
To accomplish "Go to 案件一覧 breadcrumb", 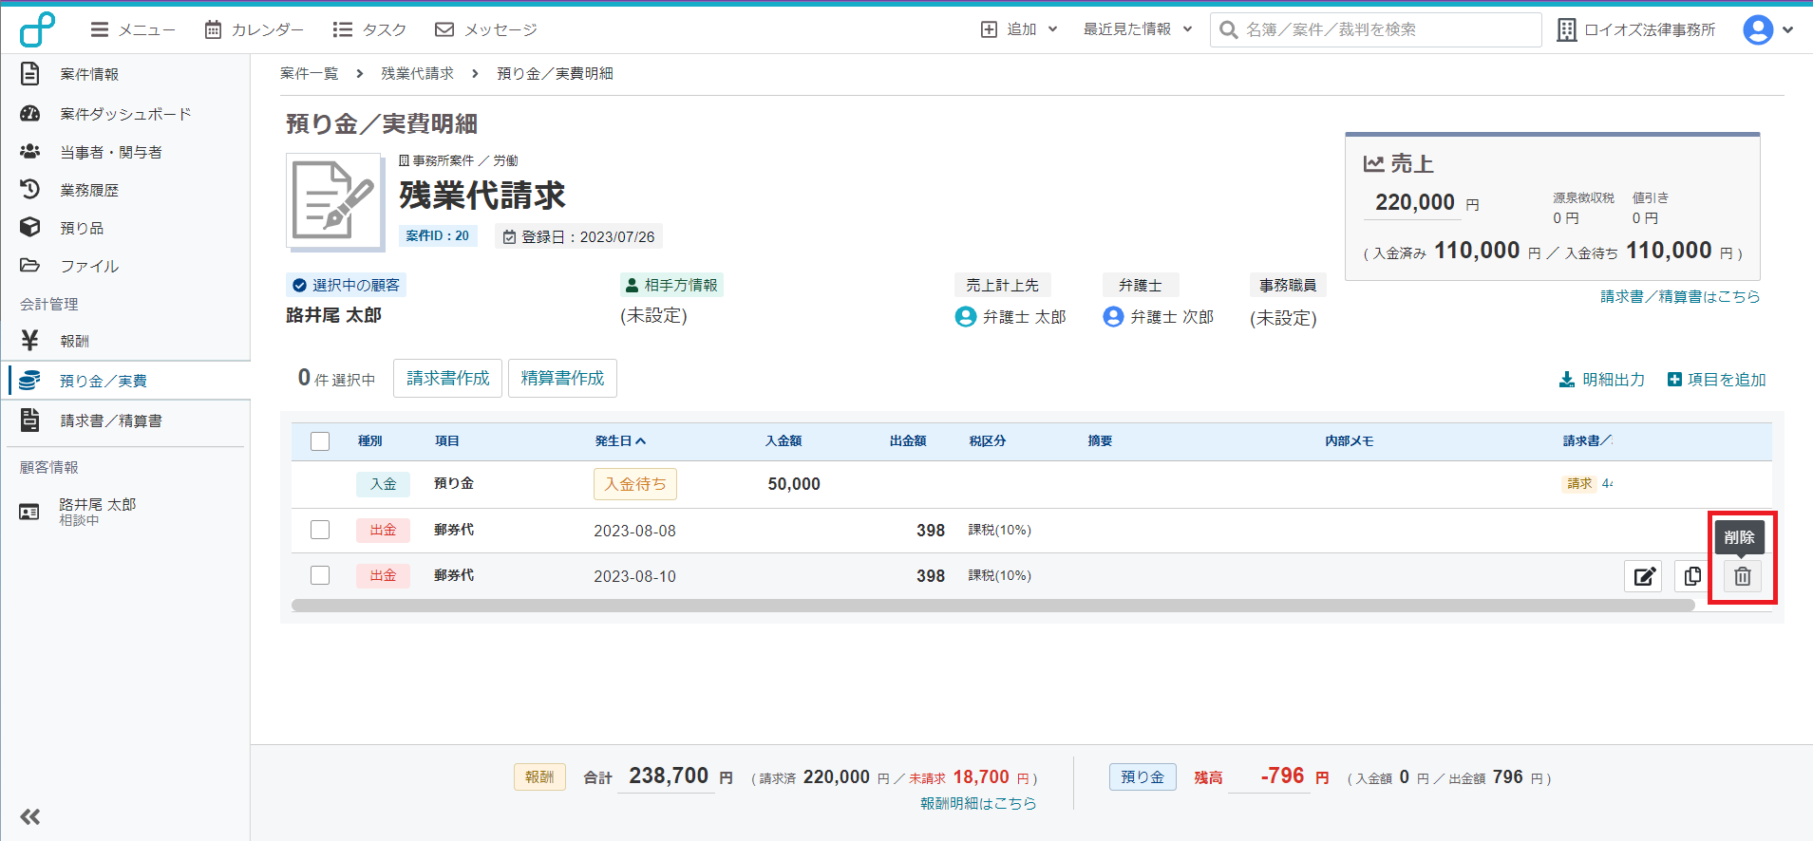I will coord(310,73).
